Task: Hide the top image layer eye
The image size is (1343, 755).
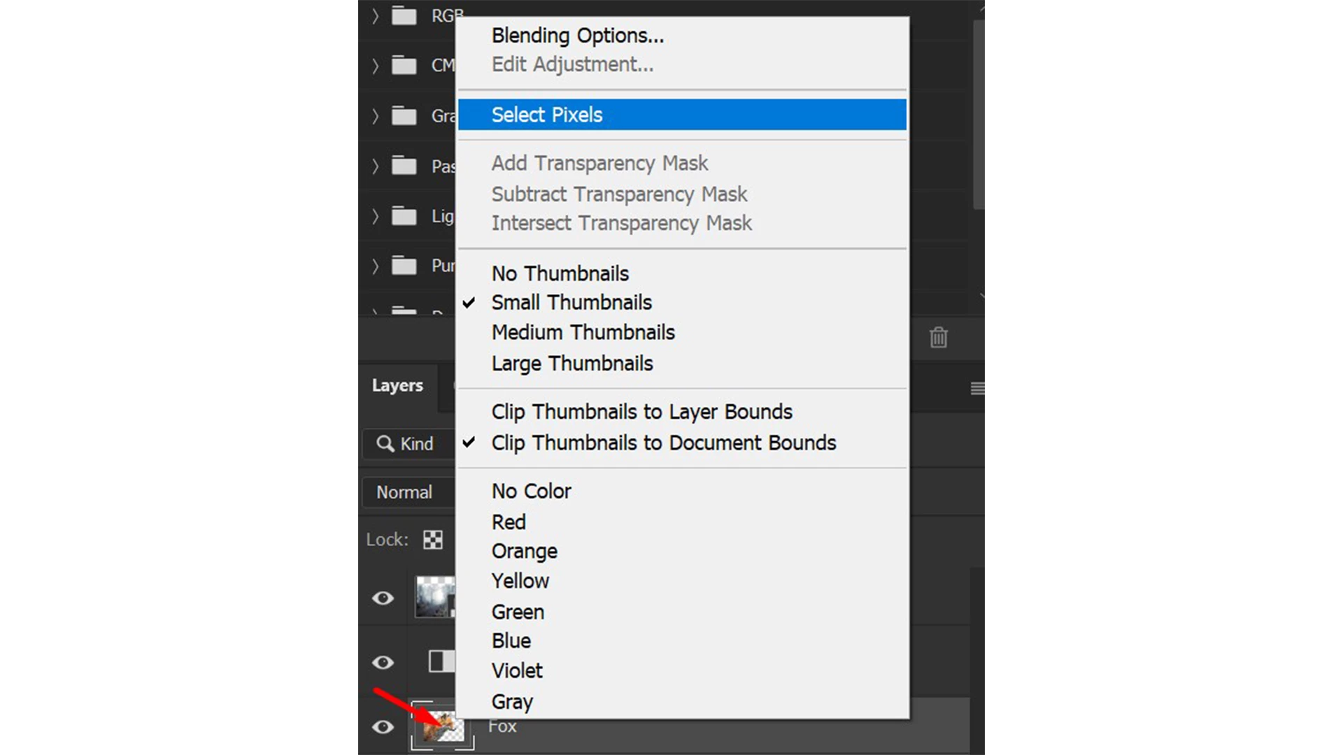Action: pyautogui.click(x=383, y=598)
